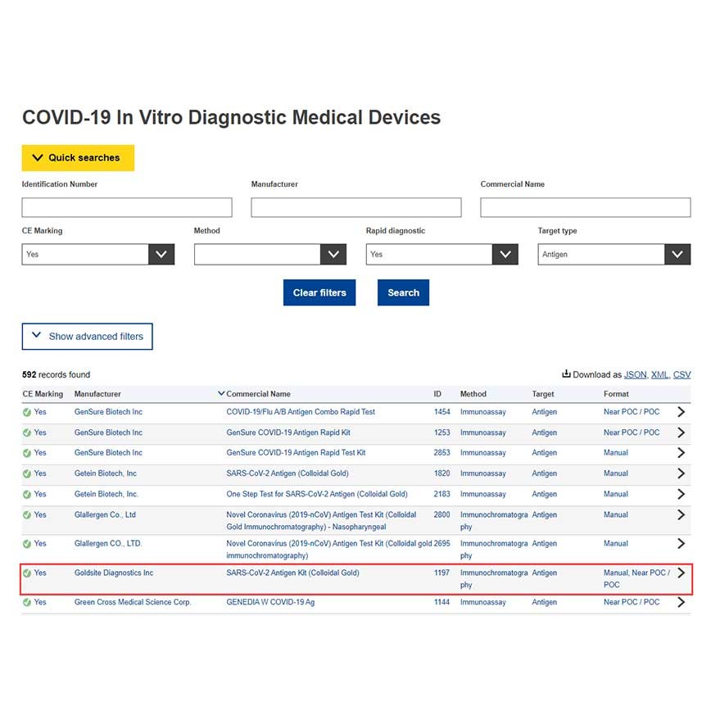The image size is (711, 711).
Task: Click sort chevron beside Commercial Name header
Action: pos(221,393)
